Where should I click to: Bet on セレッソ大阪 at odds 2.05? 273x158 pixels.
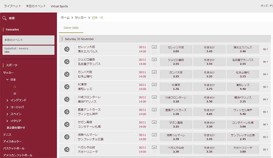click(x=176, y=49)
